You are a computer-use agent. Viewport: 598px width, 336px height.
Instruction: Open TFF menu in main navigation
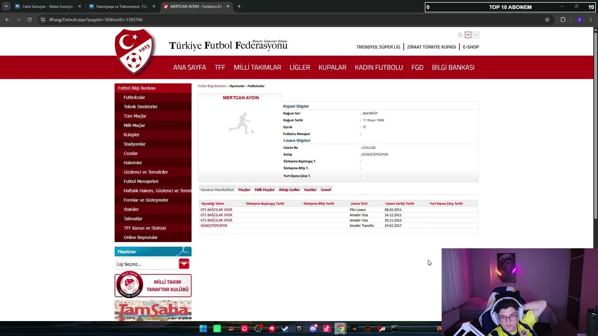(x=220, y=67)
